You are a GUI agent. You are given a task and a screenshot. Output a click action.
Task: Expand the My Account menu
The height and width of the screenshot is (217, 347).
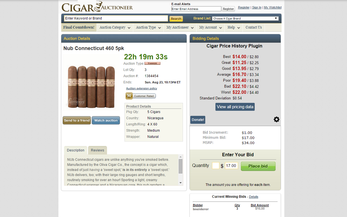pyautogui.click(x=211, y=27)
